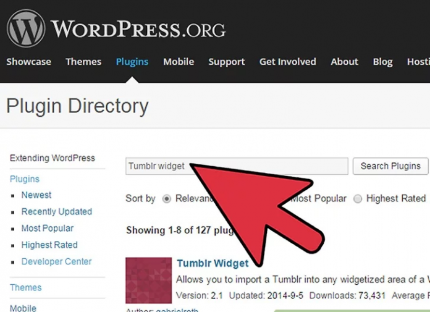Go to the Themes navigation tab
Screen dimensions: 430x312
click(x=83, y=62)
